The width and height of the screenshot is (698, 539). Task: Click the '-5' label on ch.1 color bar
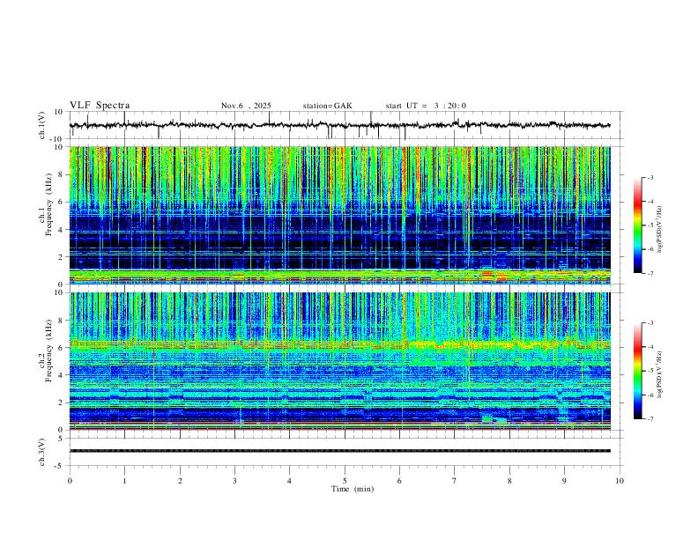(x=650, y=225)
